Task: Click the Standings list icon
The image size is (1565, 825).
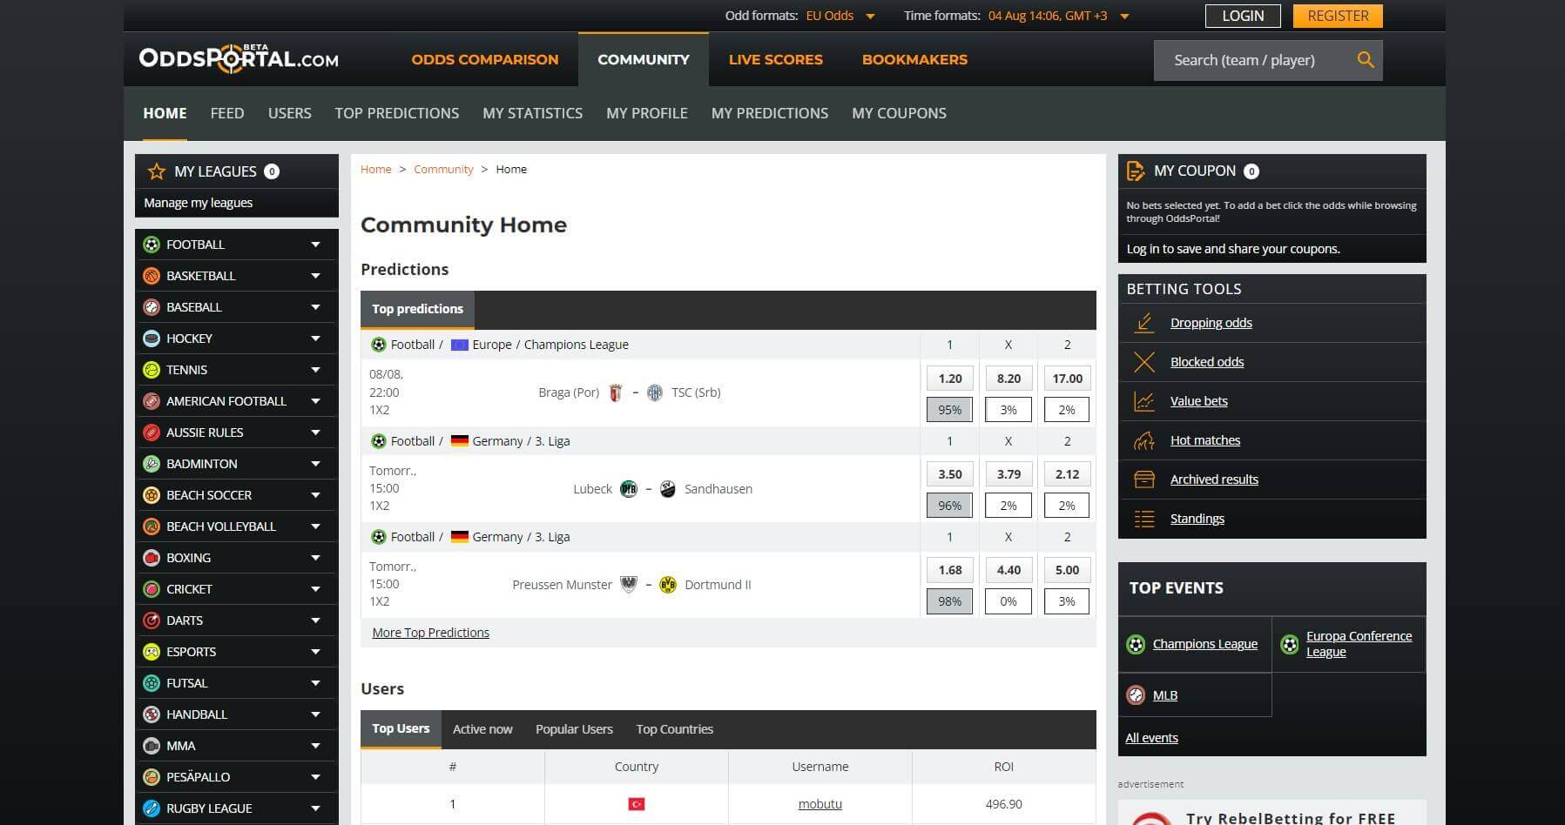Action: pos(1145,519)
